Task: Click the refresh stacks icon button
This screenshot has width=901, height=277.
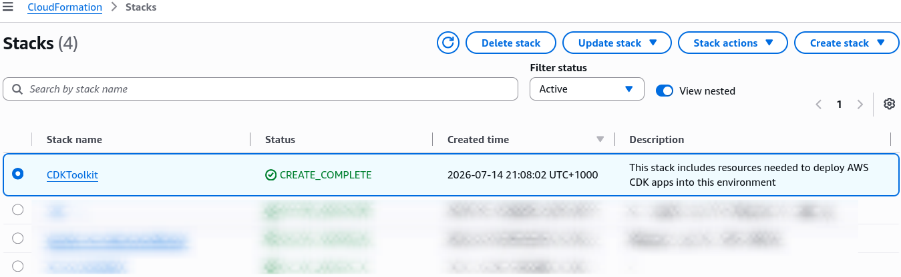Action: click(x=448, y=43)
